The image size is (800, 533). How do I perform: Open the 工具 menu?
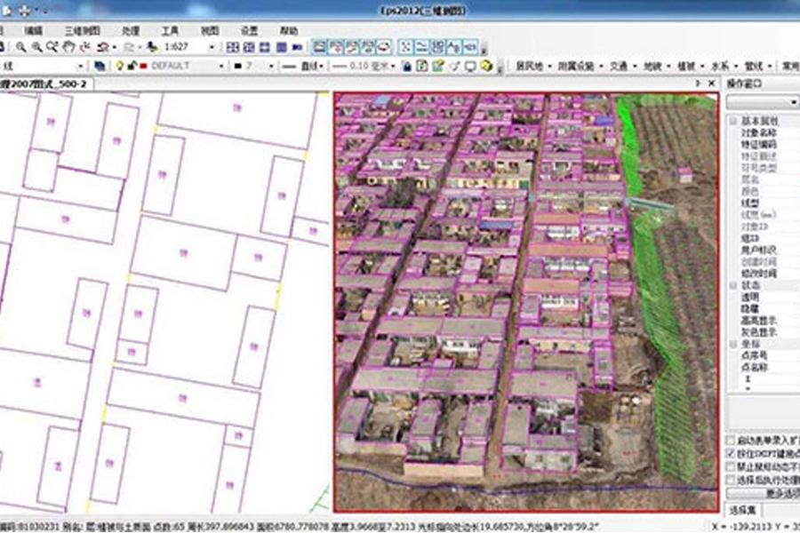[170, 30]
